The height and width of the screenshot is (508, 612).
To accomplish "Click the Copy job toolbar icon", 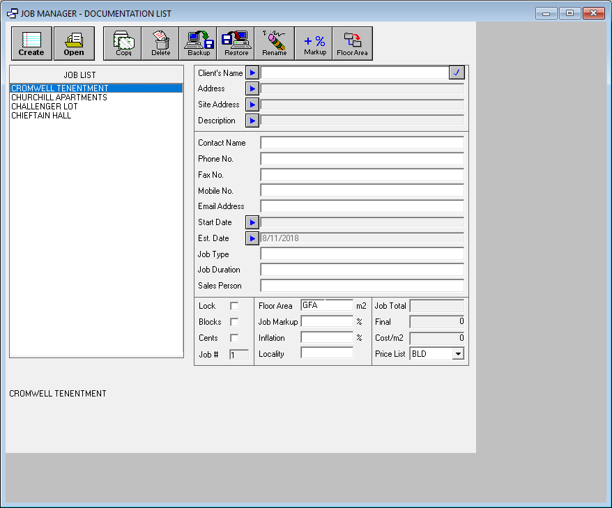I will pyautogui.click(x=123, y=43).
